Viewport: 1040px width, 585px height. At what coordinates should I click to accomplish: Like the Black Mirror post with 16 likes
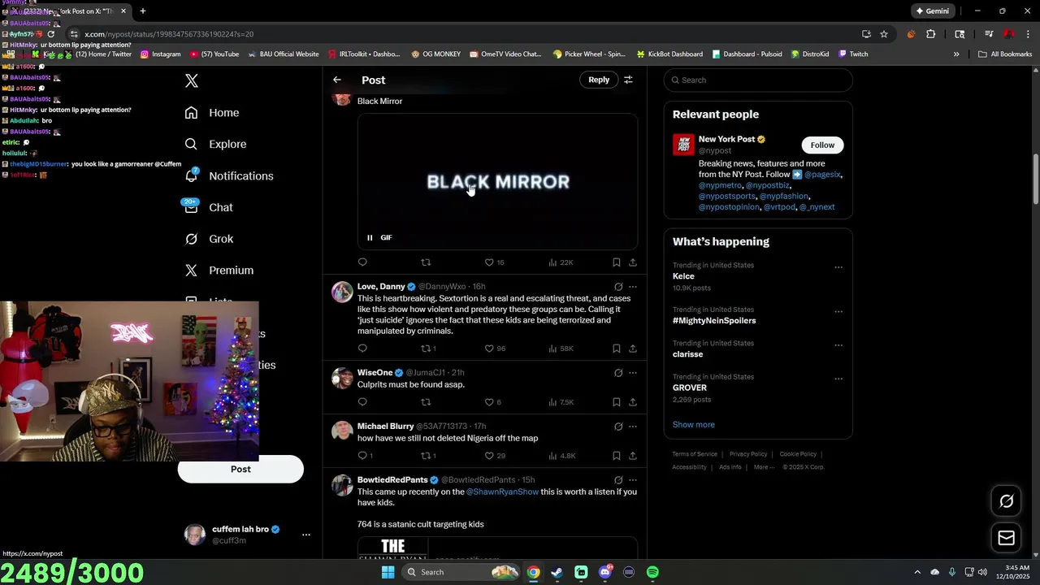click(489, 262)
